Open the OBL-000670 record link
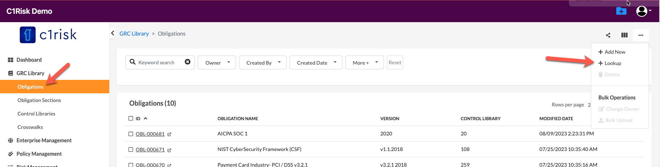 point(150,165)
